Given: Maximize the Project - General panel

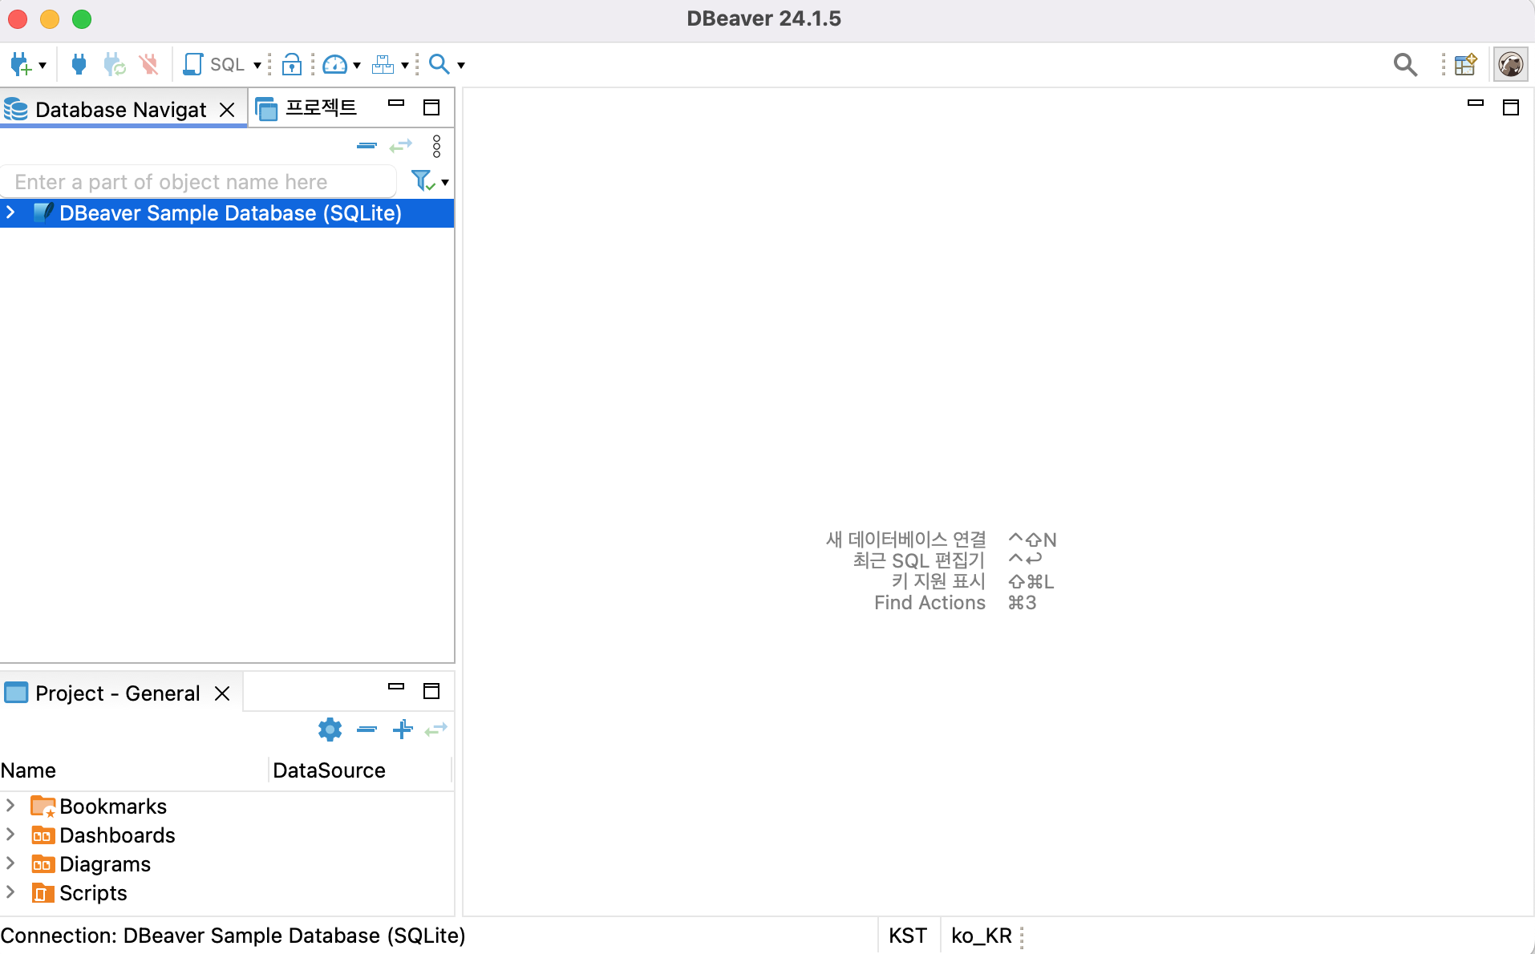Looking at the screenshot, I should [x=431, y=691].
